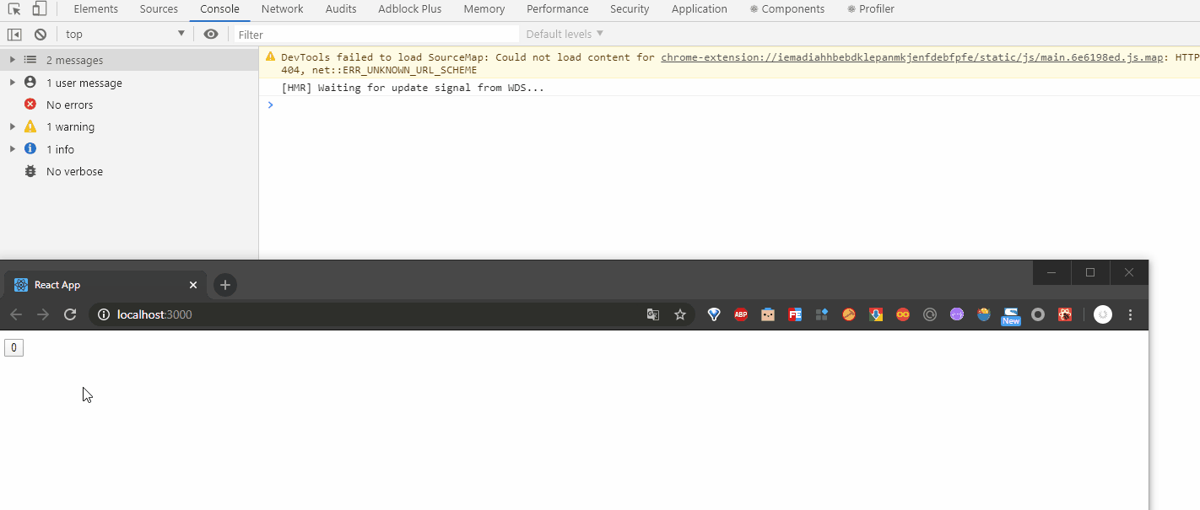Screen dimensions: 1200x510
Task: Open the Chrome three-dot menu
Action: 1131,314
